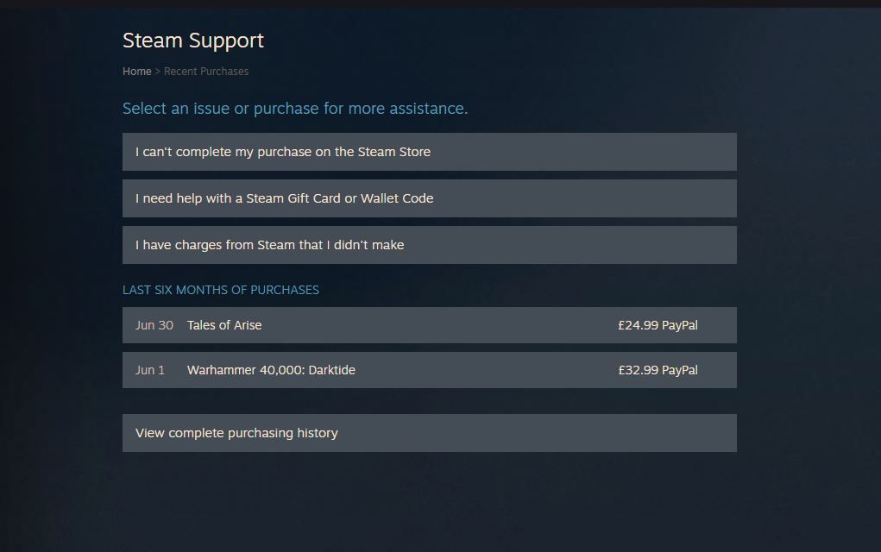
Task: Click the LAST SIX MONTHS OF PURCHASES heading
Action: pyautogui.click(x=222, y=291)
